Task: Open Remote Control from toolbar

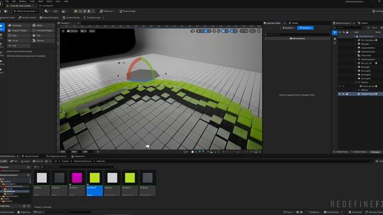Action: point(27,17)
